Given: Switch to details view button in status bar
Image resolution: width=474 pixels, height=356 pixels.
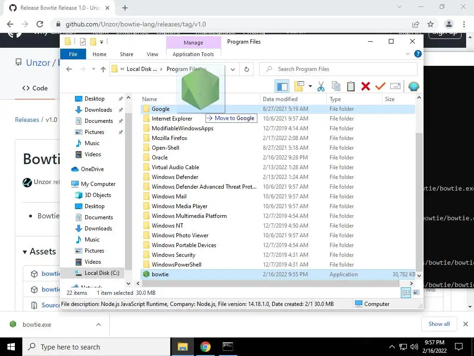Looking at the screenshot, I should [406, 293].
